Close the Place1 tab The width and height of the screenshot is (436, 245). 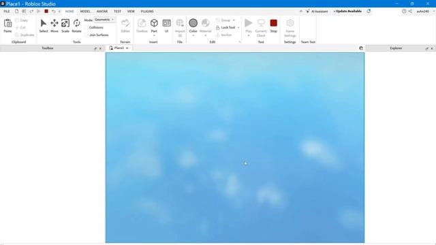[x=127, y=48]
